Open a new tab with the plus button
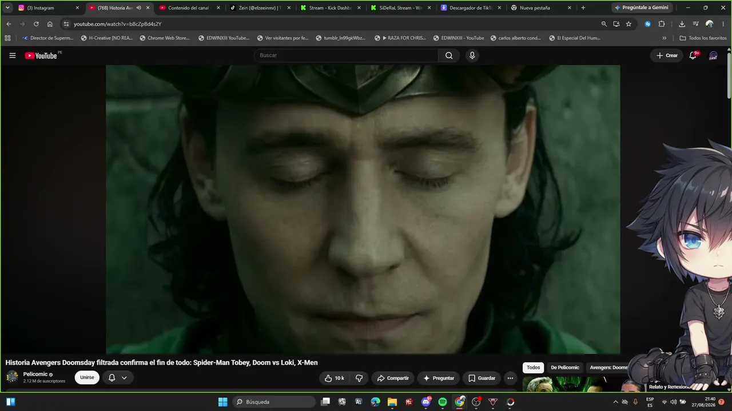732x411 pixels. coord(583,8)
